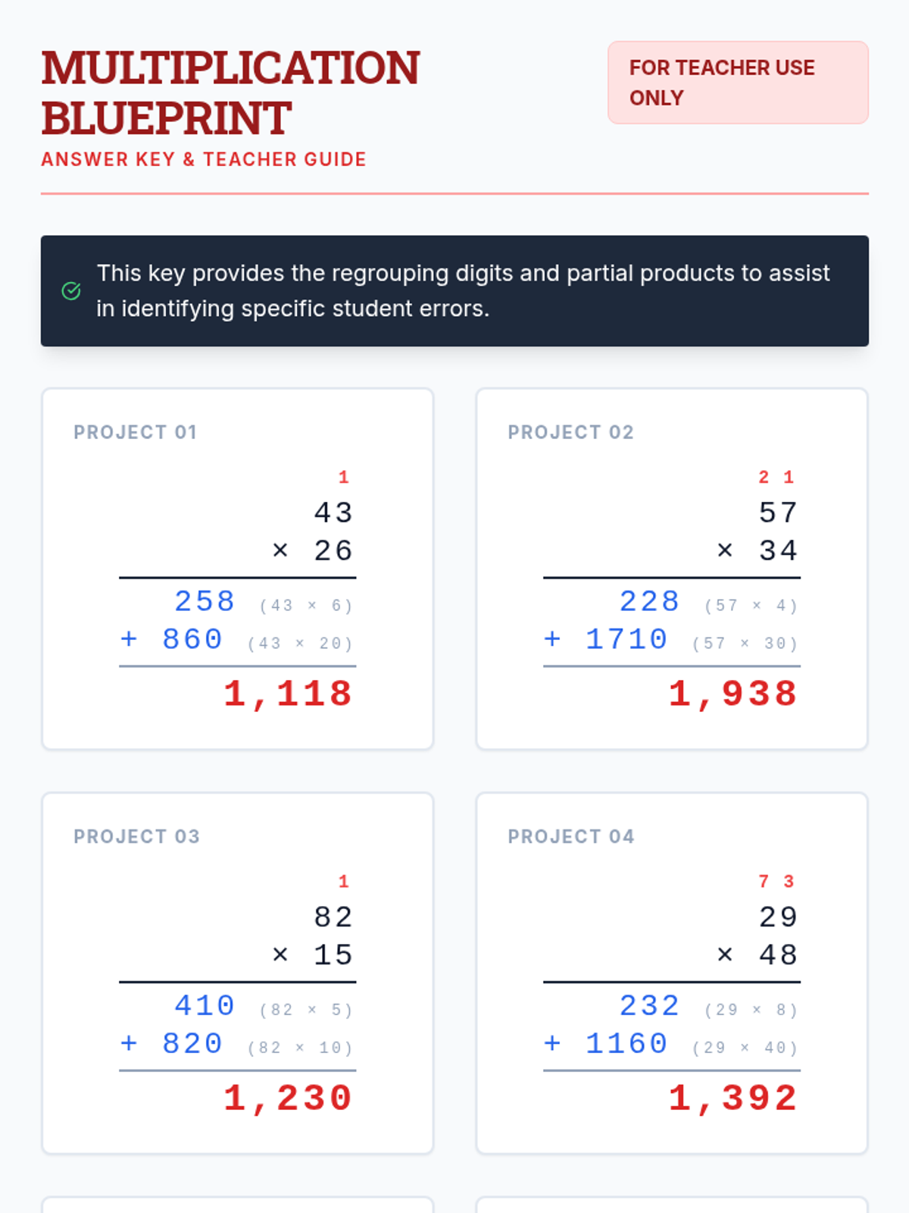
Task: Select the Project 04 label
Action: [x=571, y=836]
